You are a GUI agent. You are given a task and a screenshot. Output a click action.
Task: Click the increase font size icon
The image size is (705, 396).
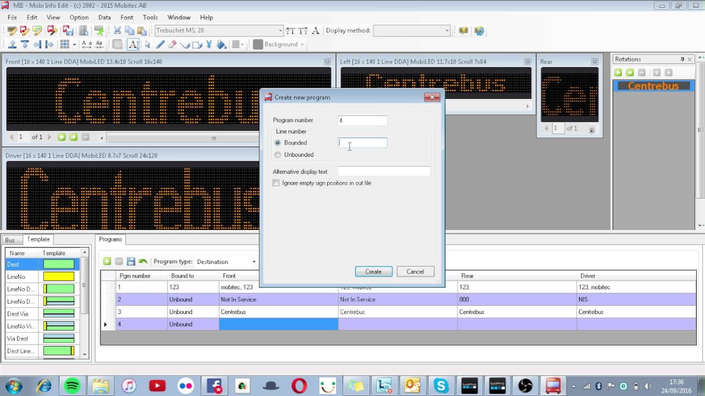click(291, 31)
